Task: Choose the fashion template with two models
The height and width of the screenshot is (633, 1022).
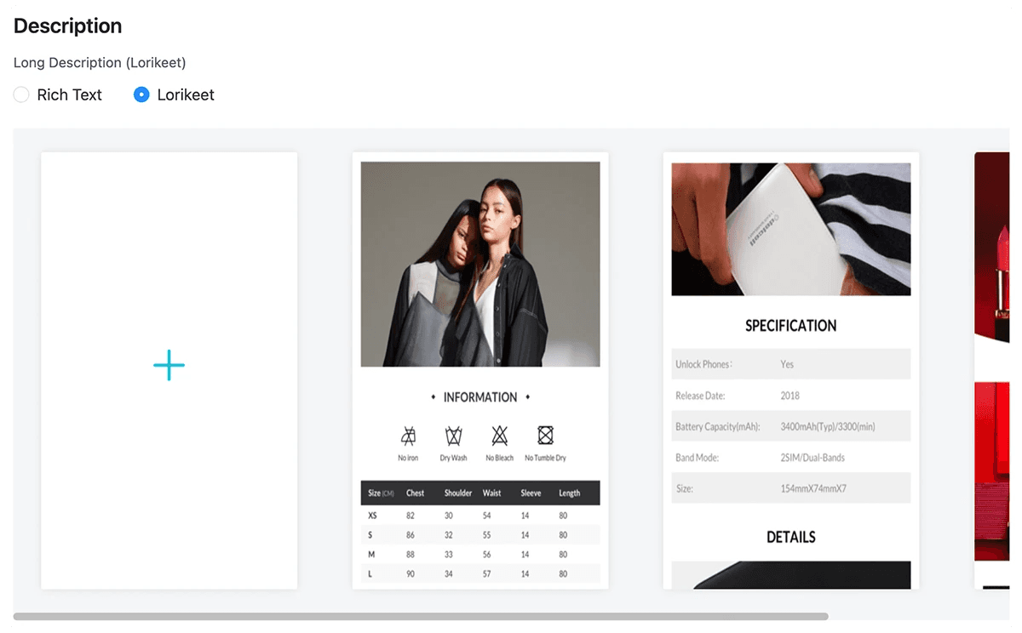Action: (x=480, y=370)
